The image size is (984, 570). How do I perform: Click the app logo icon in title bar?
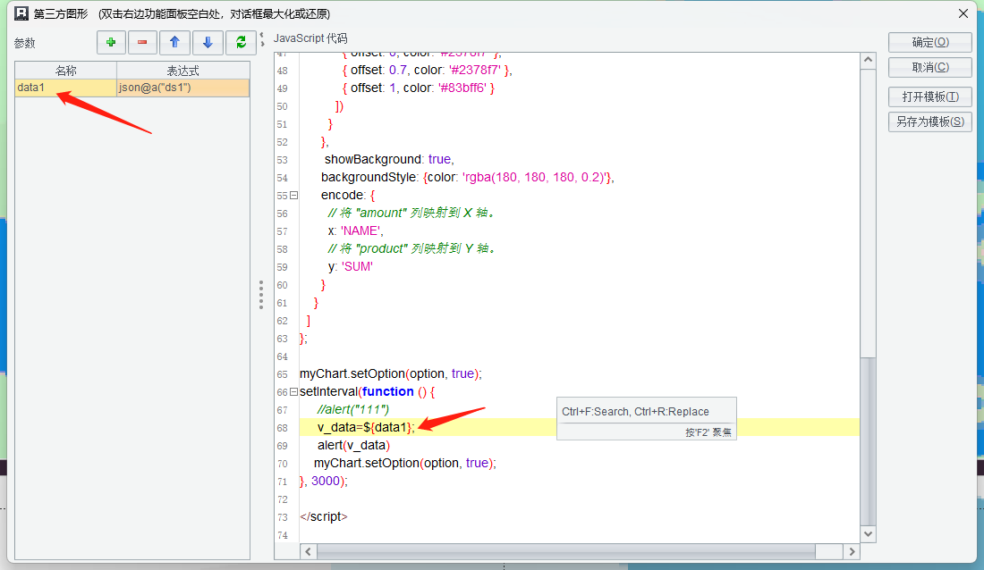(21, 13)
